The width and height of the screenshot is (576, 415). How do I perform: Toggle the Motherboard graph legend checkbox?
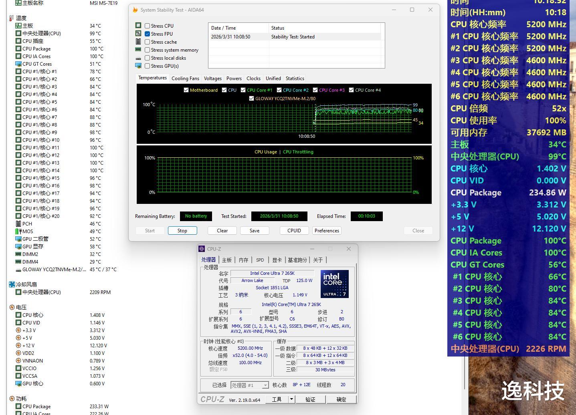[x=186, y=90]
